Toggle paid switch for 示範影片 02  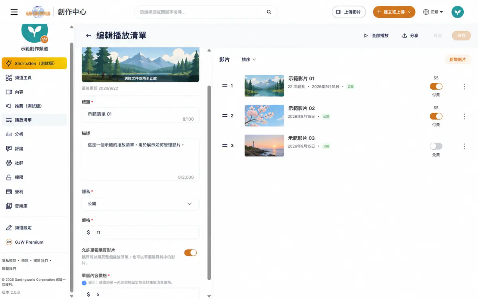click(x=436, y=116)
